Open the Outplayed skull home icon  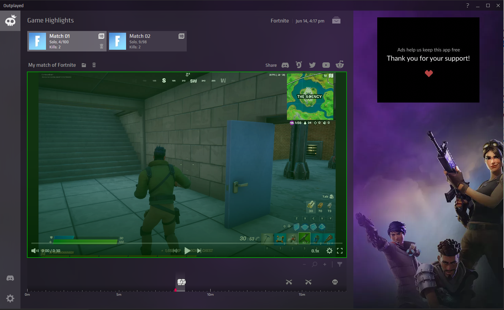coord(10,21)
